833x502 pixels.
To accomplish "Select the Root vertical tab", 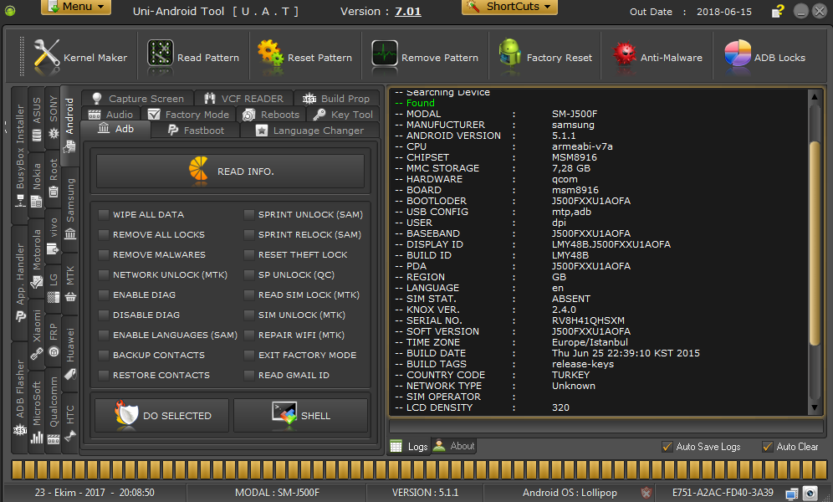I will tap(54, 179).
